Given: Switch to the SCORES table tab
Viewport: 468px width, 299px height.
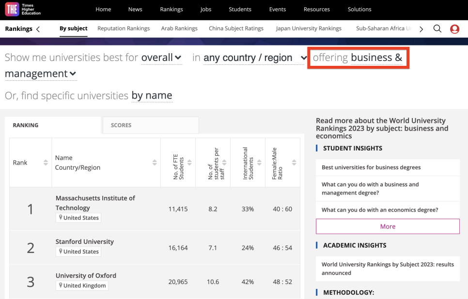Looking at the screenshot, I should (x=151, y=125).
